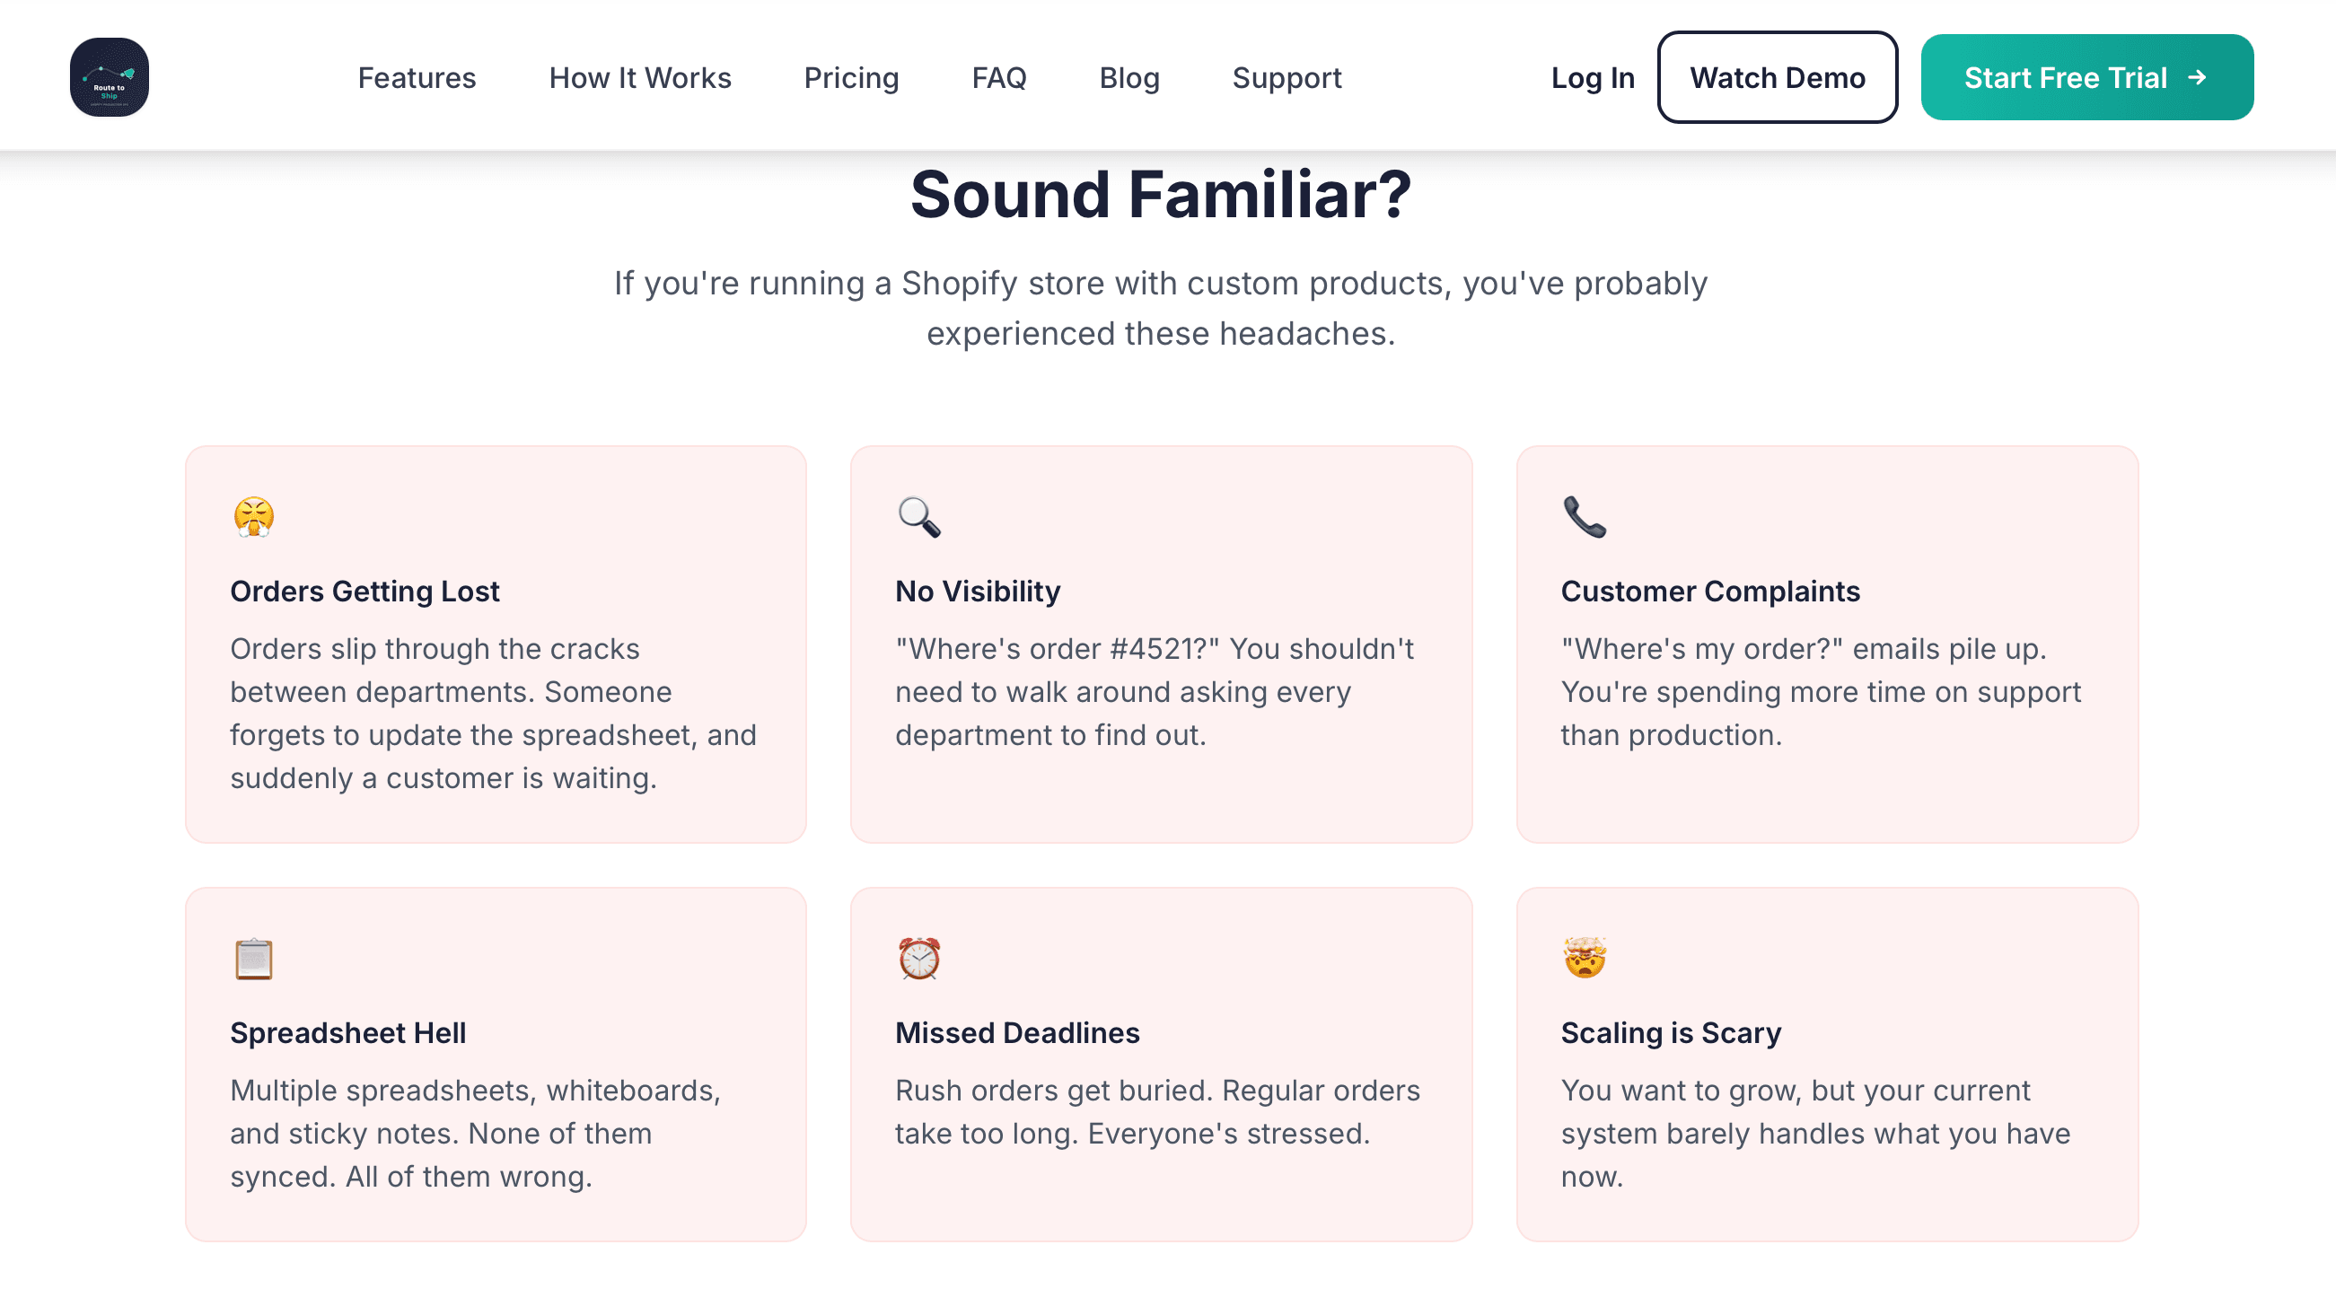The image size is (2336, 1315).
Task: Click the telephone Customer Complaints icon
Action: (1585, 517)
